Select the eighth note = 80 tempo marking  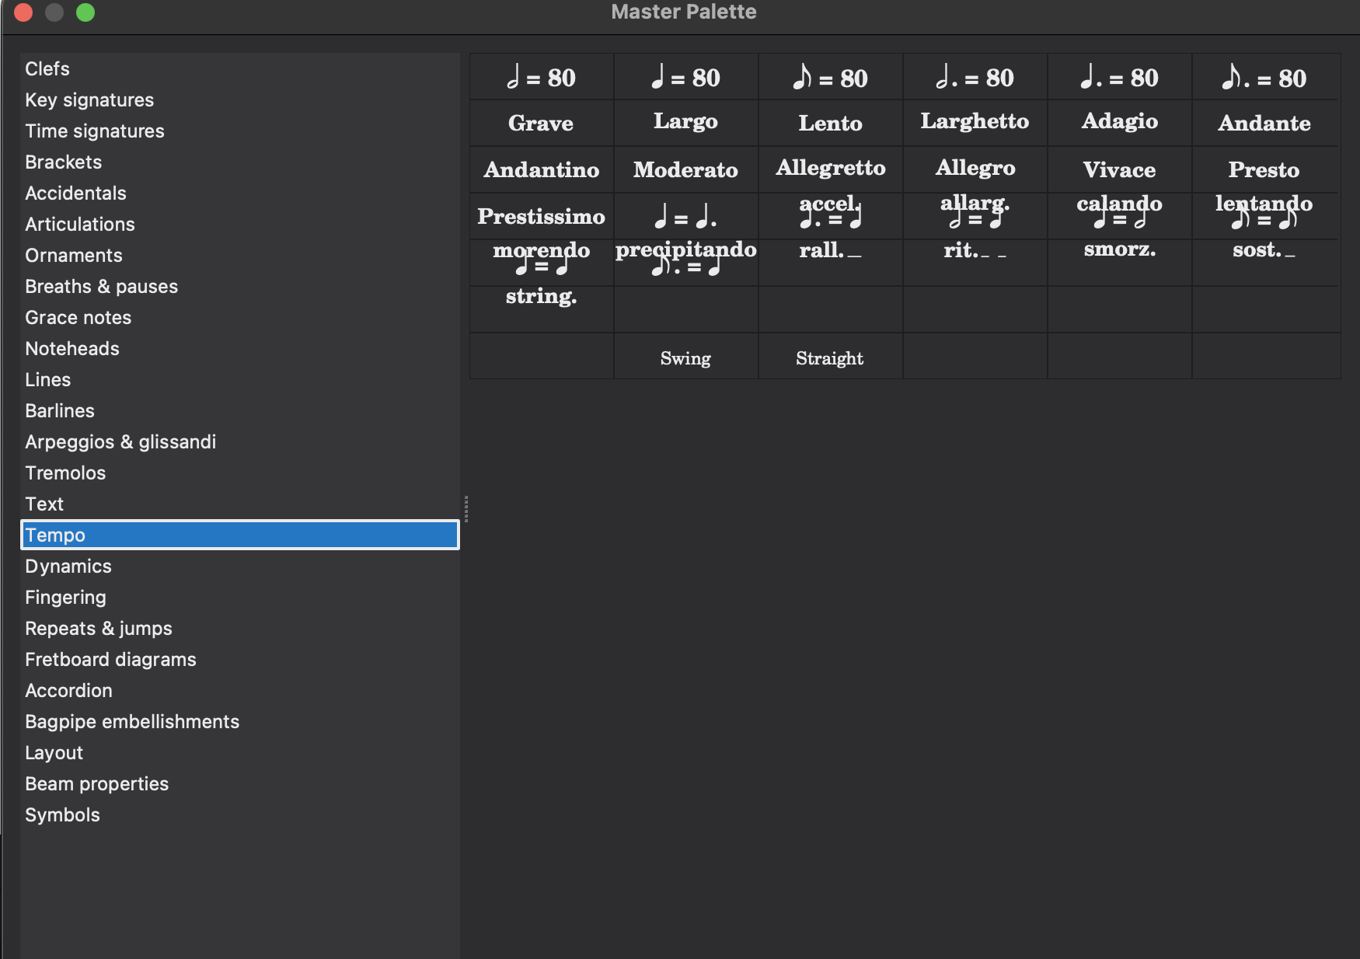(830, 76)
